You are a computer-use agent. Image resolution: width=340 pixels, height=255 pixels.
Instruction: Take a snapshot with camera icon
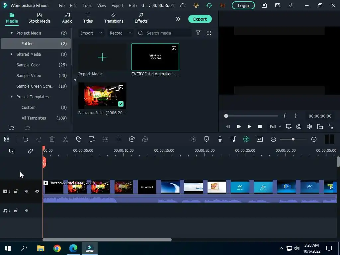[x=299, y=127]
